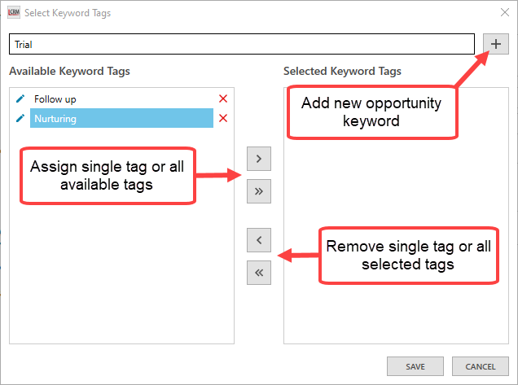Remove the Nurturing tag using red X
The height and width of the screenshot is (385, 518).
click(223, 119)
